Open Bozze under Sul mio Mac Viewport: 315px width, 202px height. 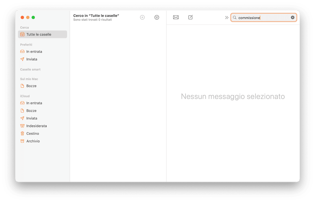[x=42, y=86]
